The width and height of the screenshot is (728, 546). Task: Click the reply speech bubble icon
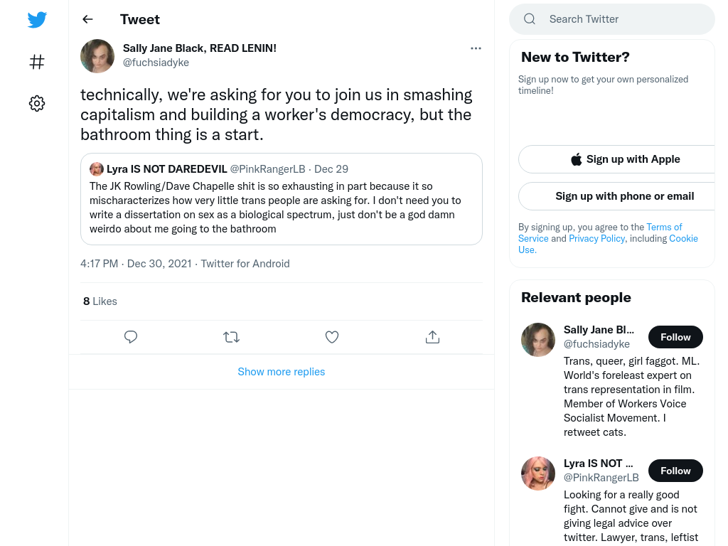click(131, 337)
